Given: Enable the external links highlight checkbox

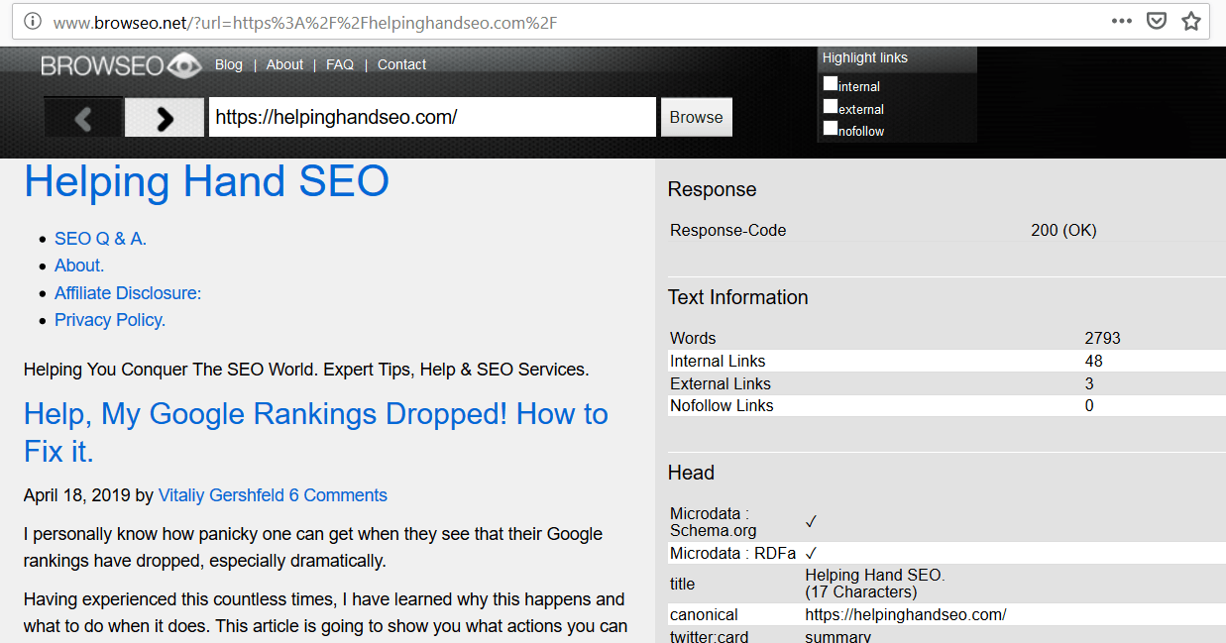Looking at the screenshot, I should tap(831, 106).
